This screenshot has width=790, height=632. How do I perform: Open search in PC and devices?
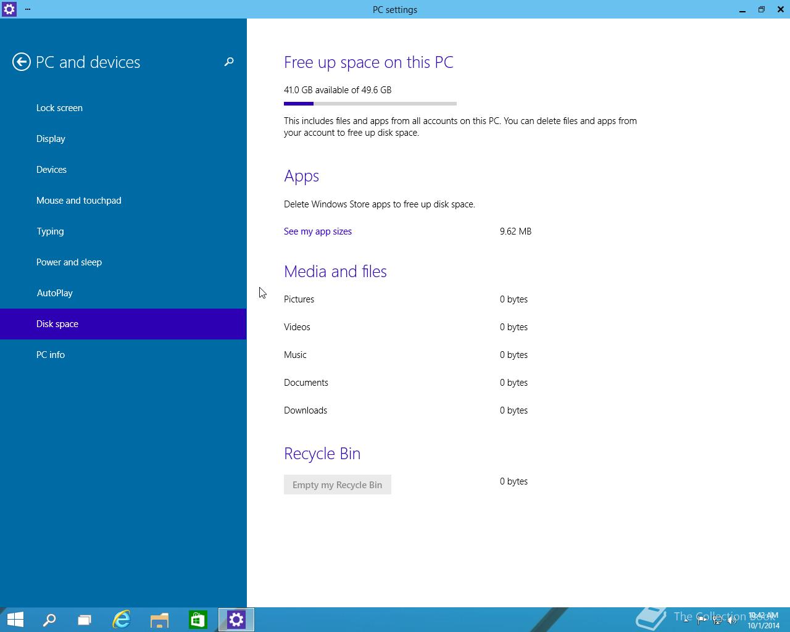click(228, 62)
